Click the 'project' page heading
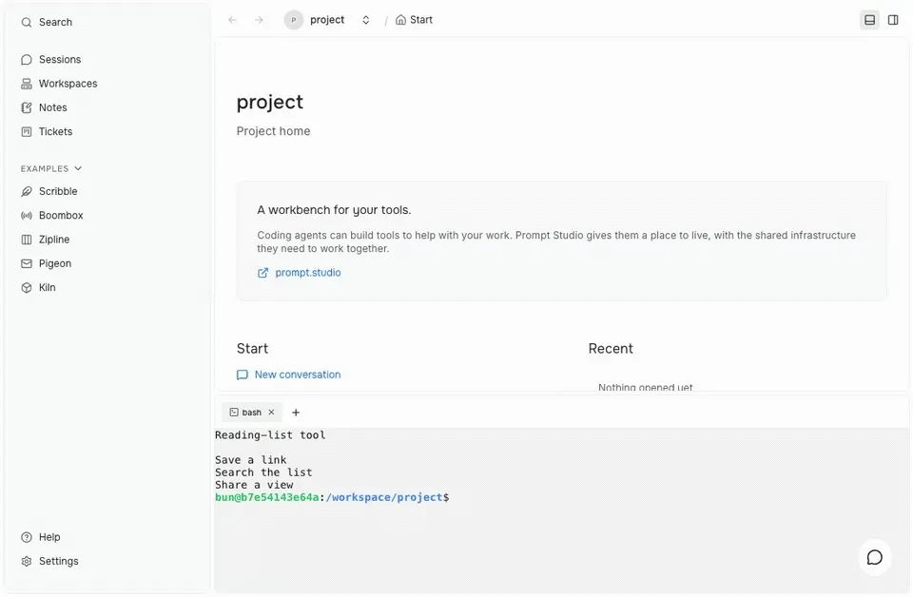913x597 pixels. (x=269, y=102)
